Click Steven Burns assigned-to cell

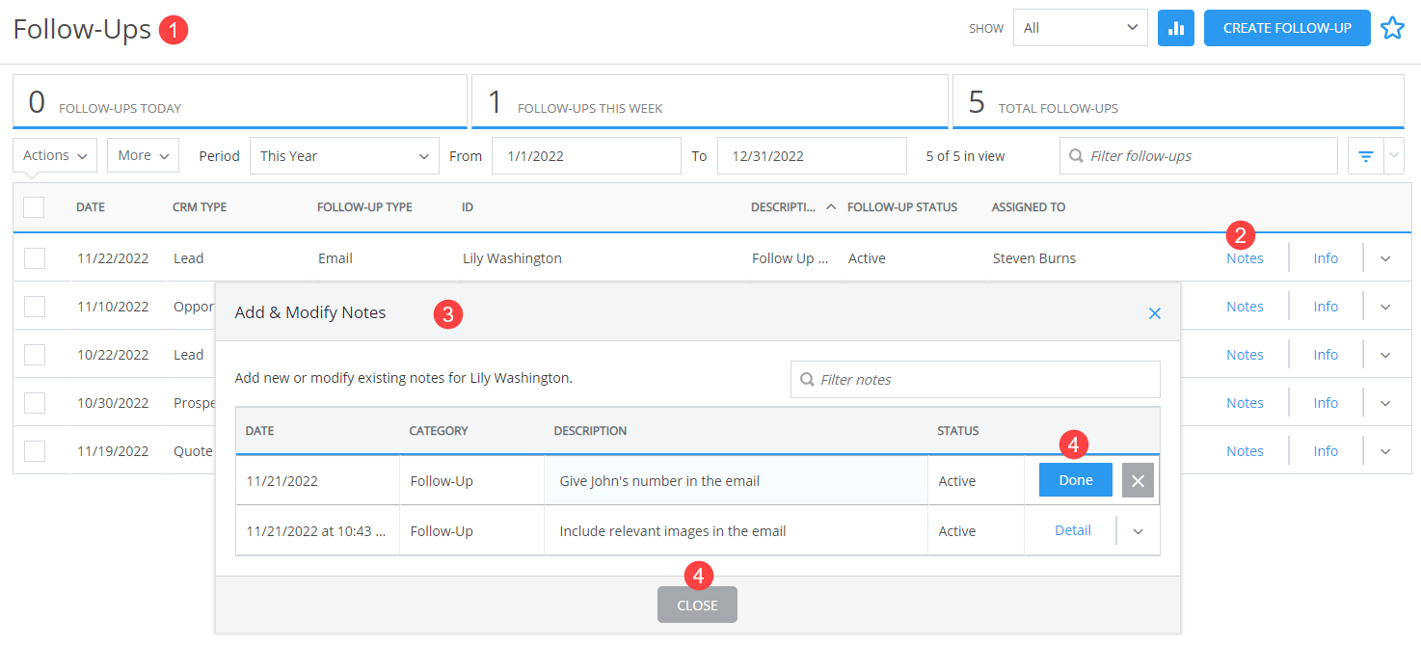[x=1034, y=258]
